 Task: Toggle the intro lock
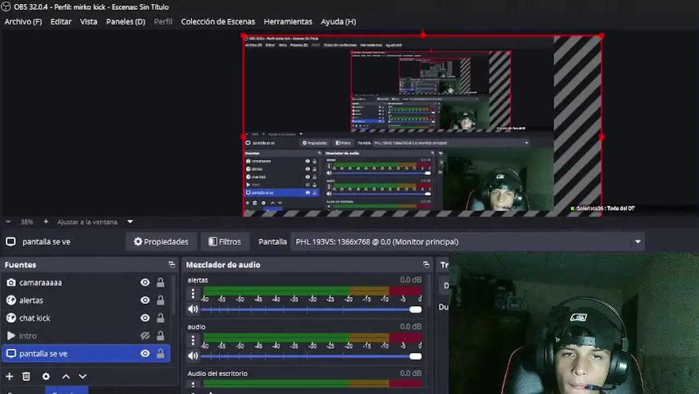[x=160, y=335]
